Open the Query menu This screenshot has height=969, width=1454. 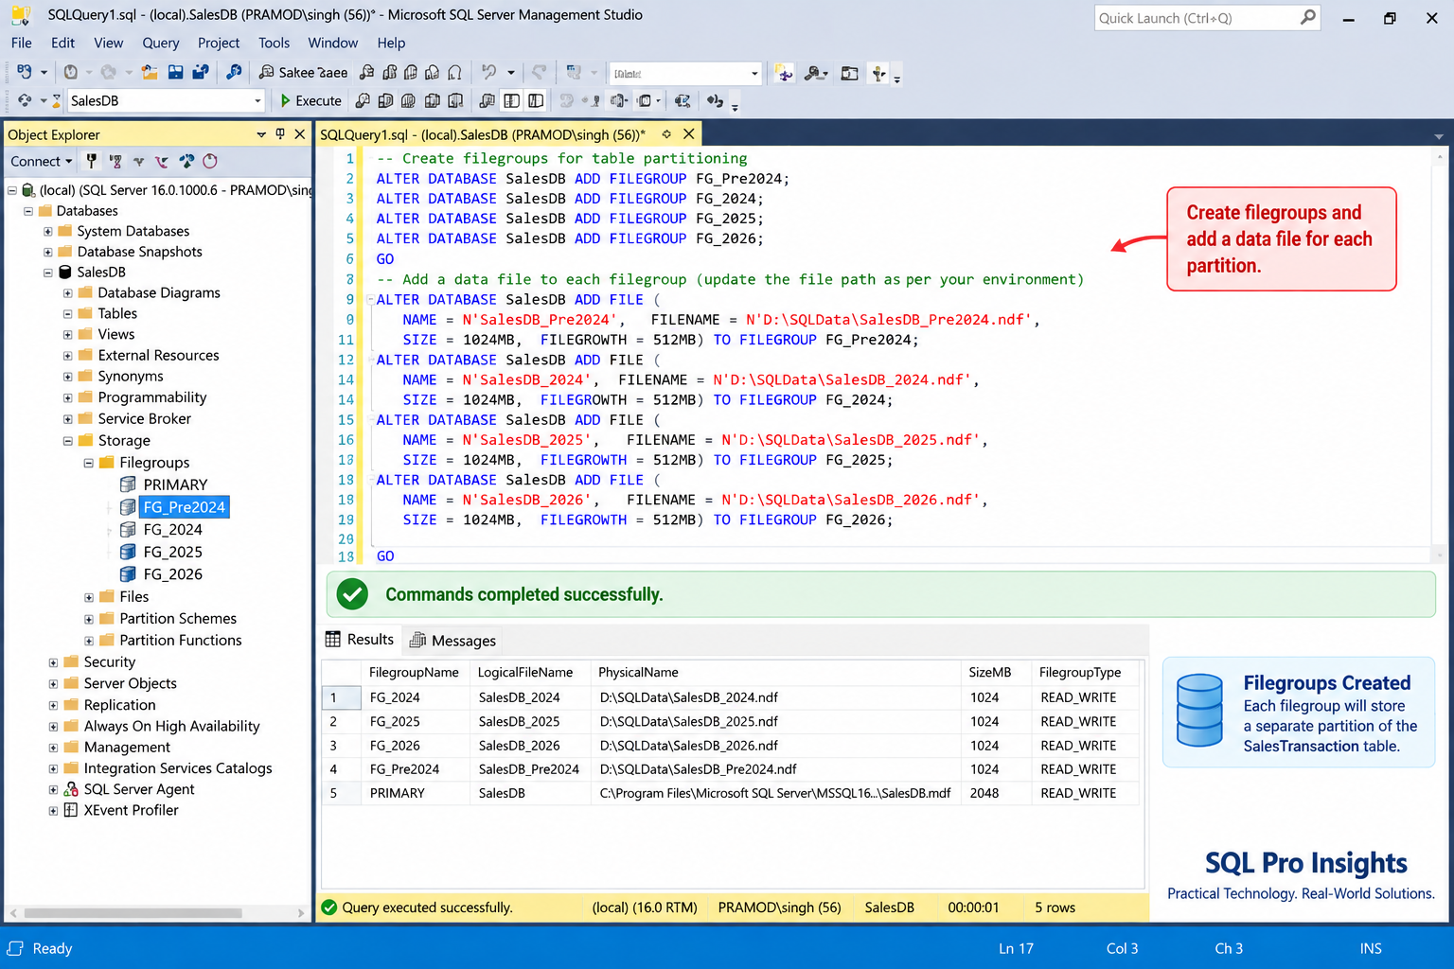click(161, 43)
